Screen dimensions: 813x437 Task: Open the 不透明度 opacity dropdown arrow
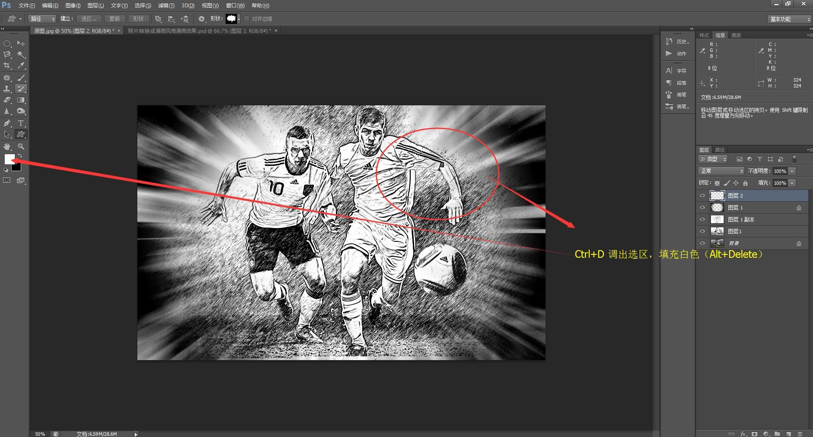click(792, 171)
